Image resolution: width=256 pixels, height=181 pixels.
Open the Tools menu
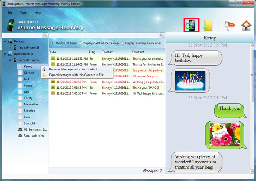click(x=23, y=12)
